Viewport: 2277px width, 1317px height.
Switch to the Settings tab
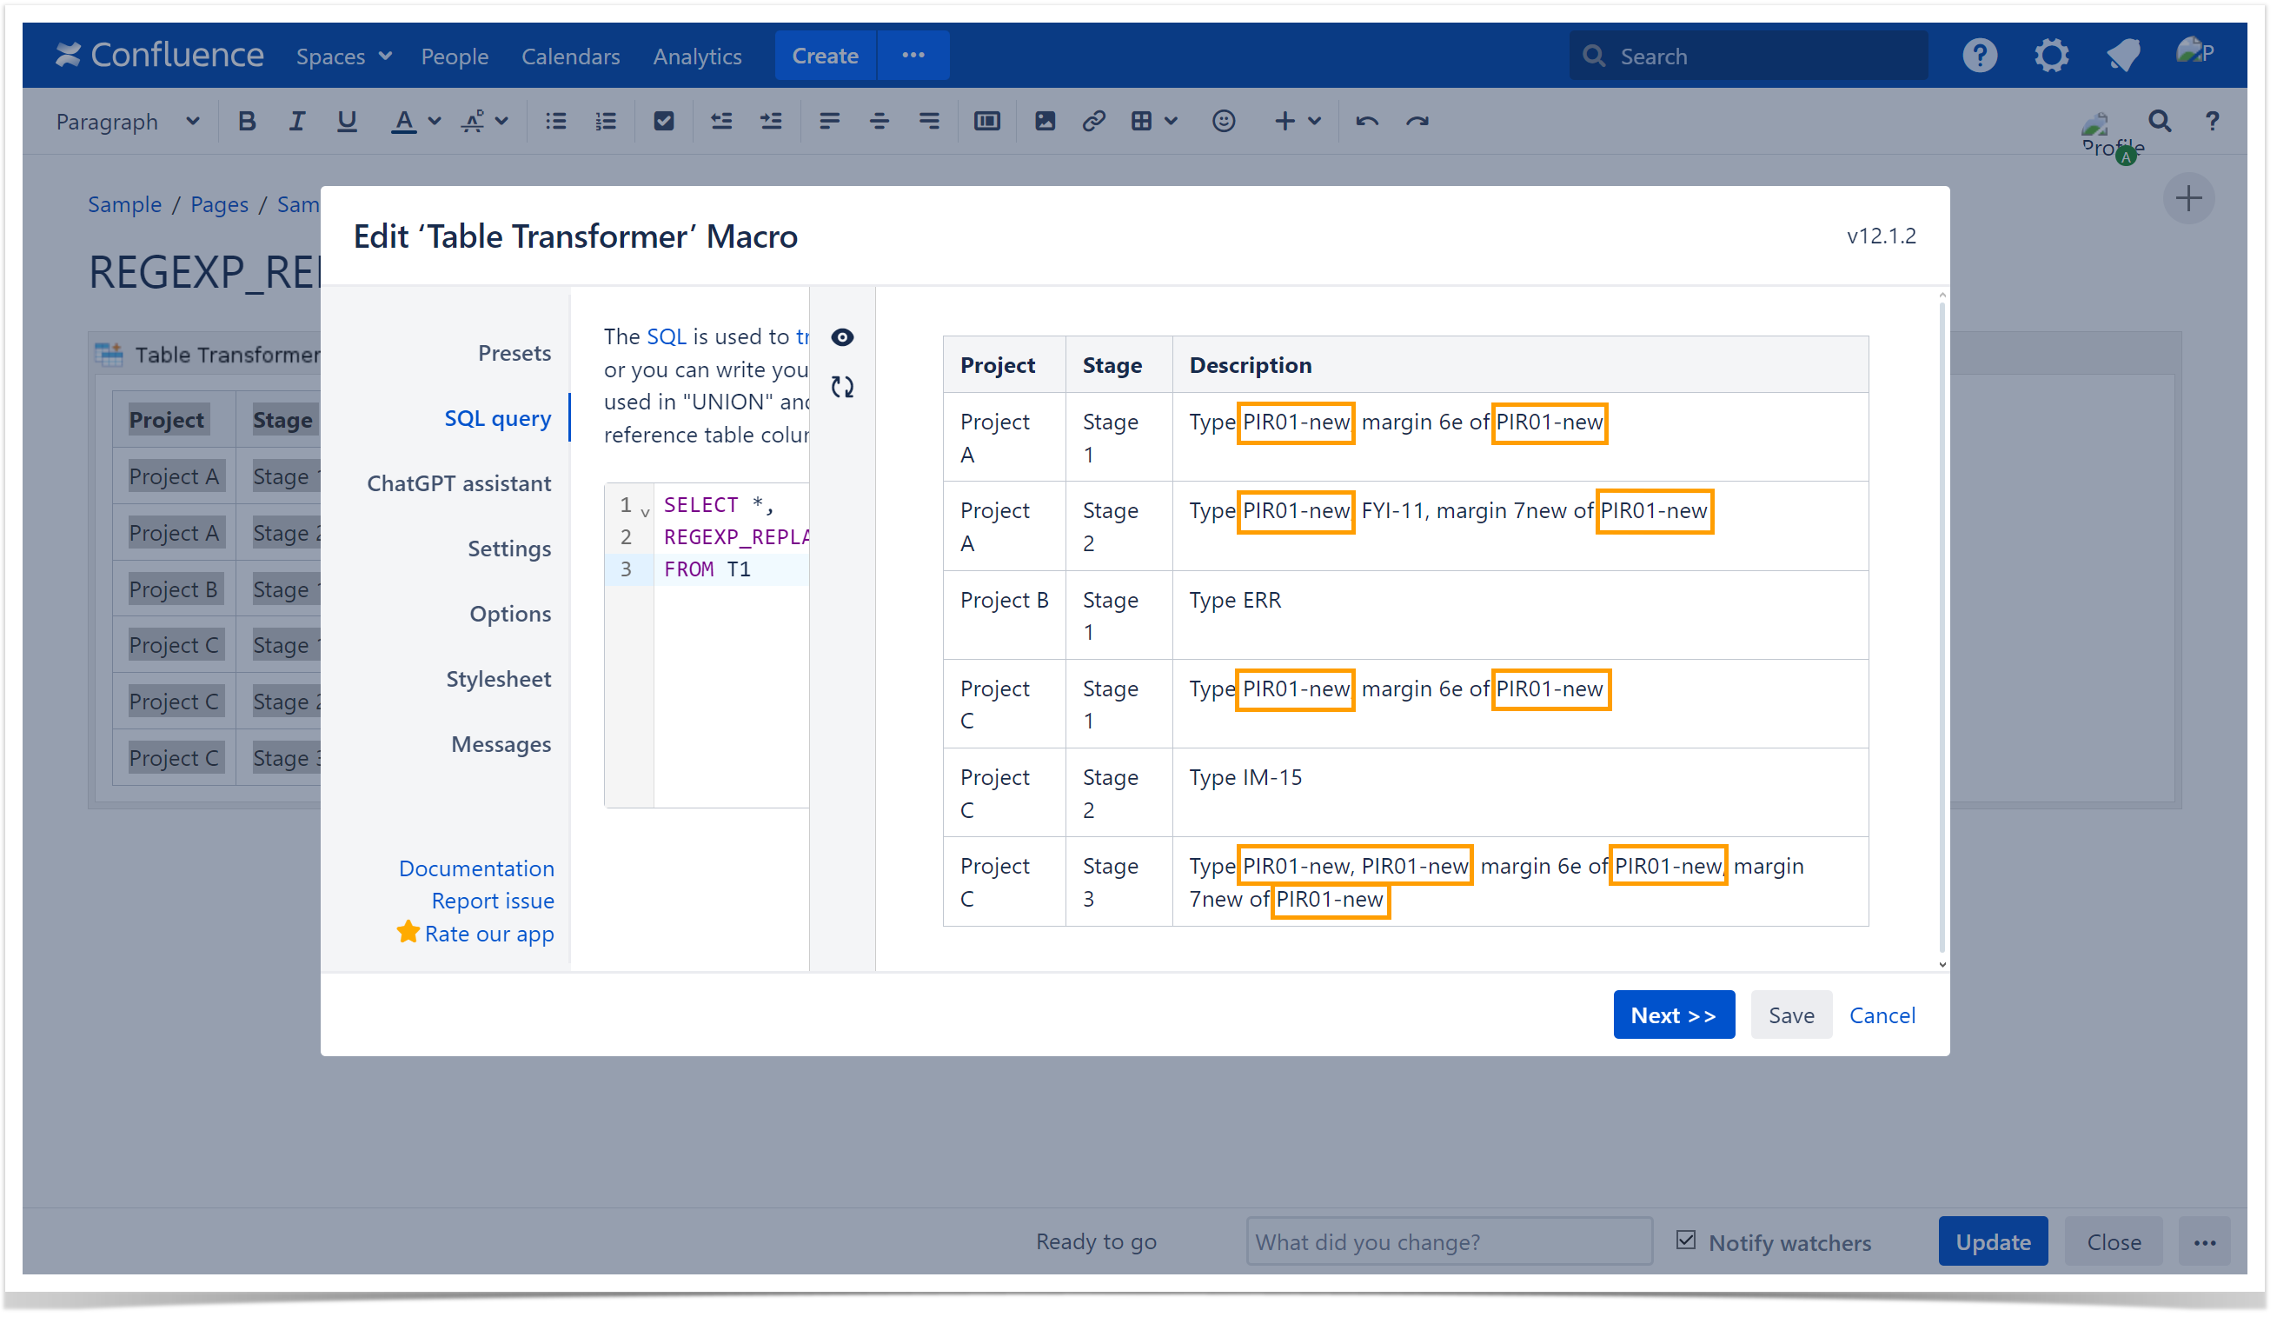coord(508,549)
